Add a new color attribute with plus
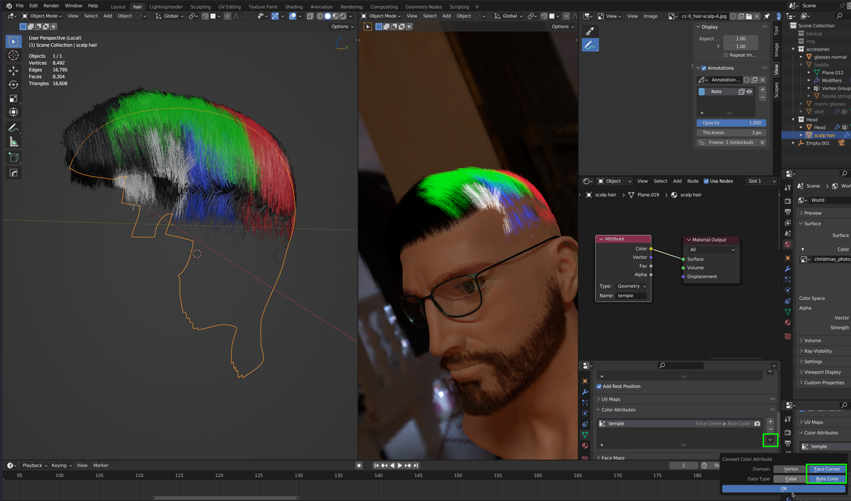Image resolution: width=851 pixels, height=501 pixels. pos(771,422)
